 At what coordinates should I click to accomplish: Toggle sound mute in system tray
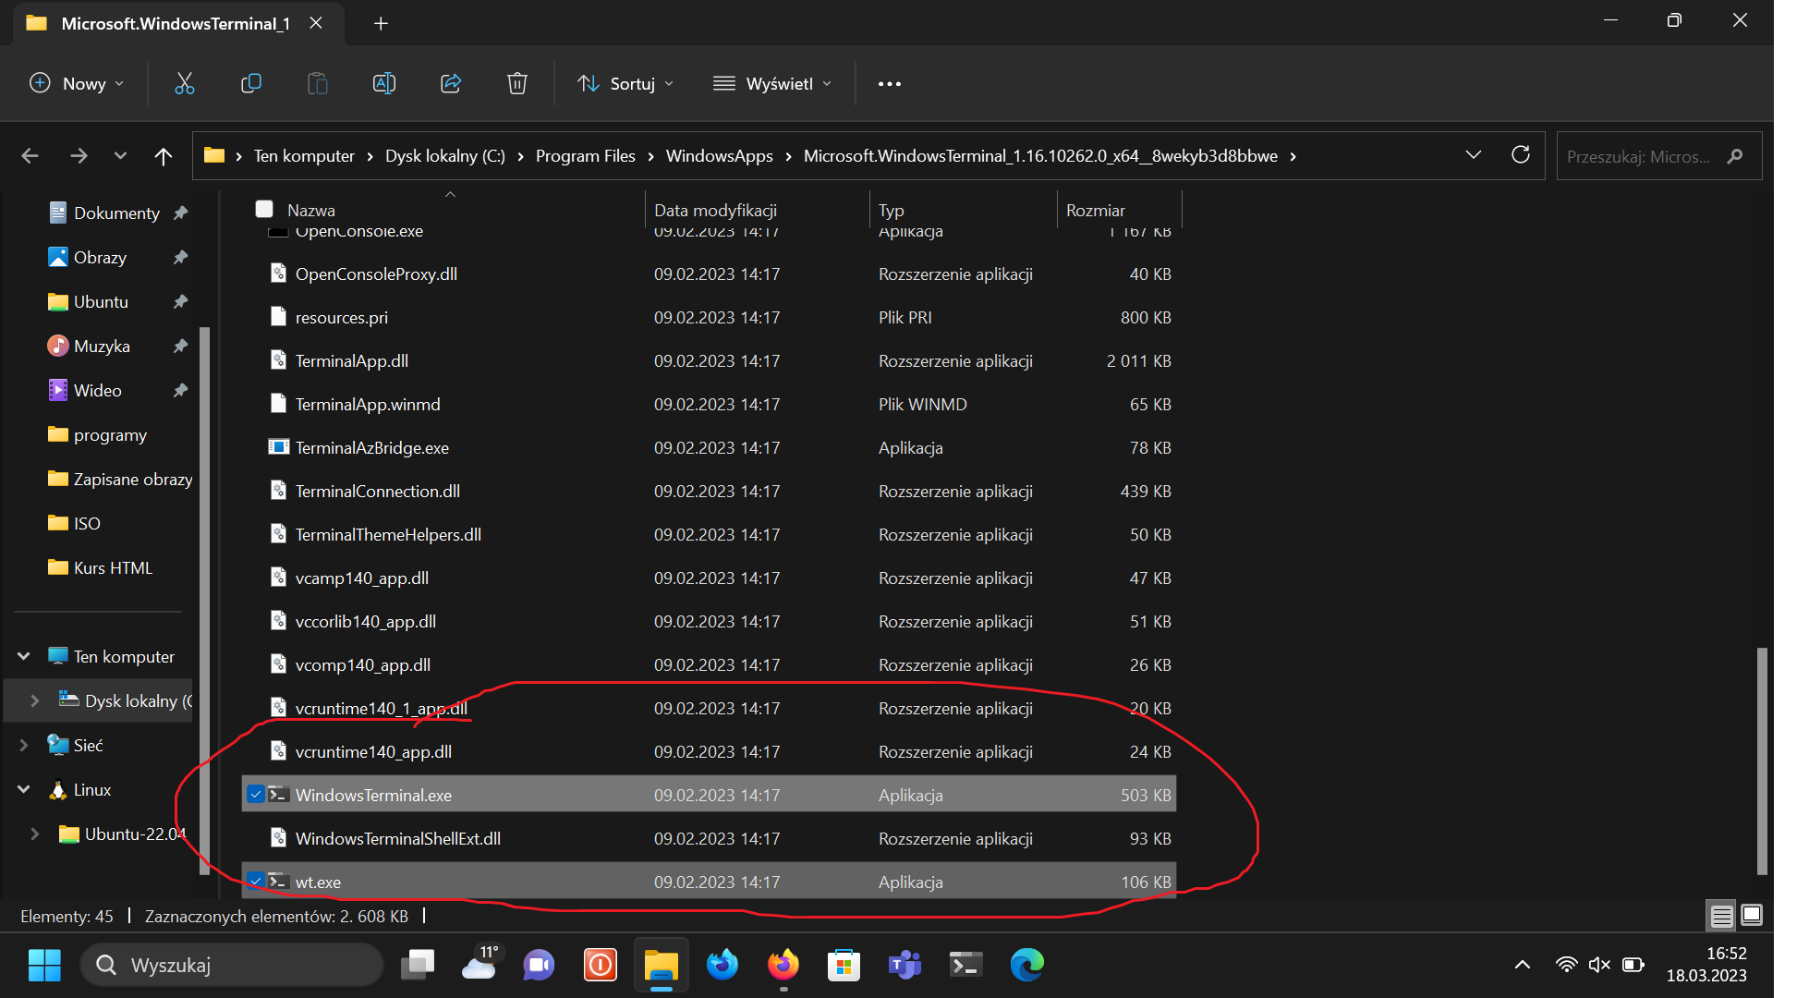coord(1599,965)
